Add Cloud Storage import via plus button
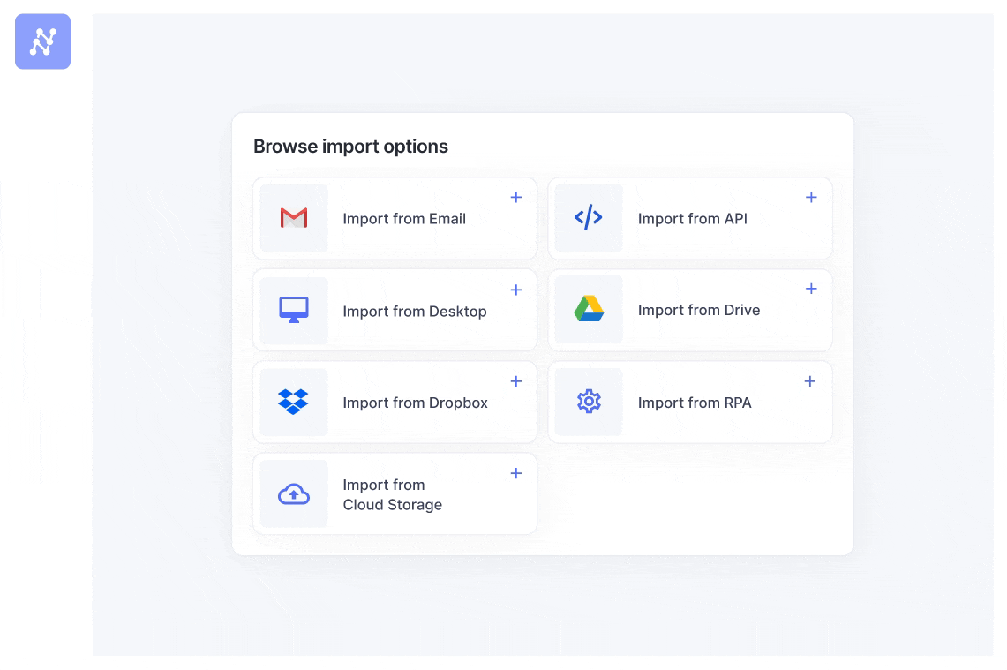The image size is (1007, 670). pos(516,473)
